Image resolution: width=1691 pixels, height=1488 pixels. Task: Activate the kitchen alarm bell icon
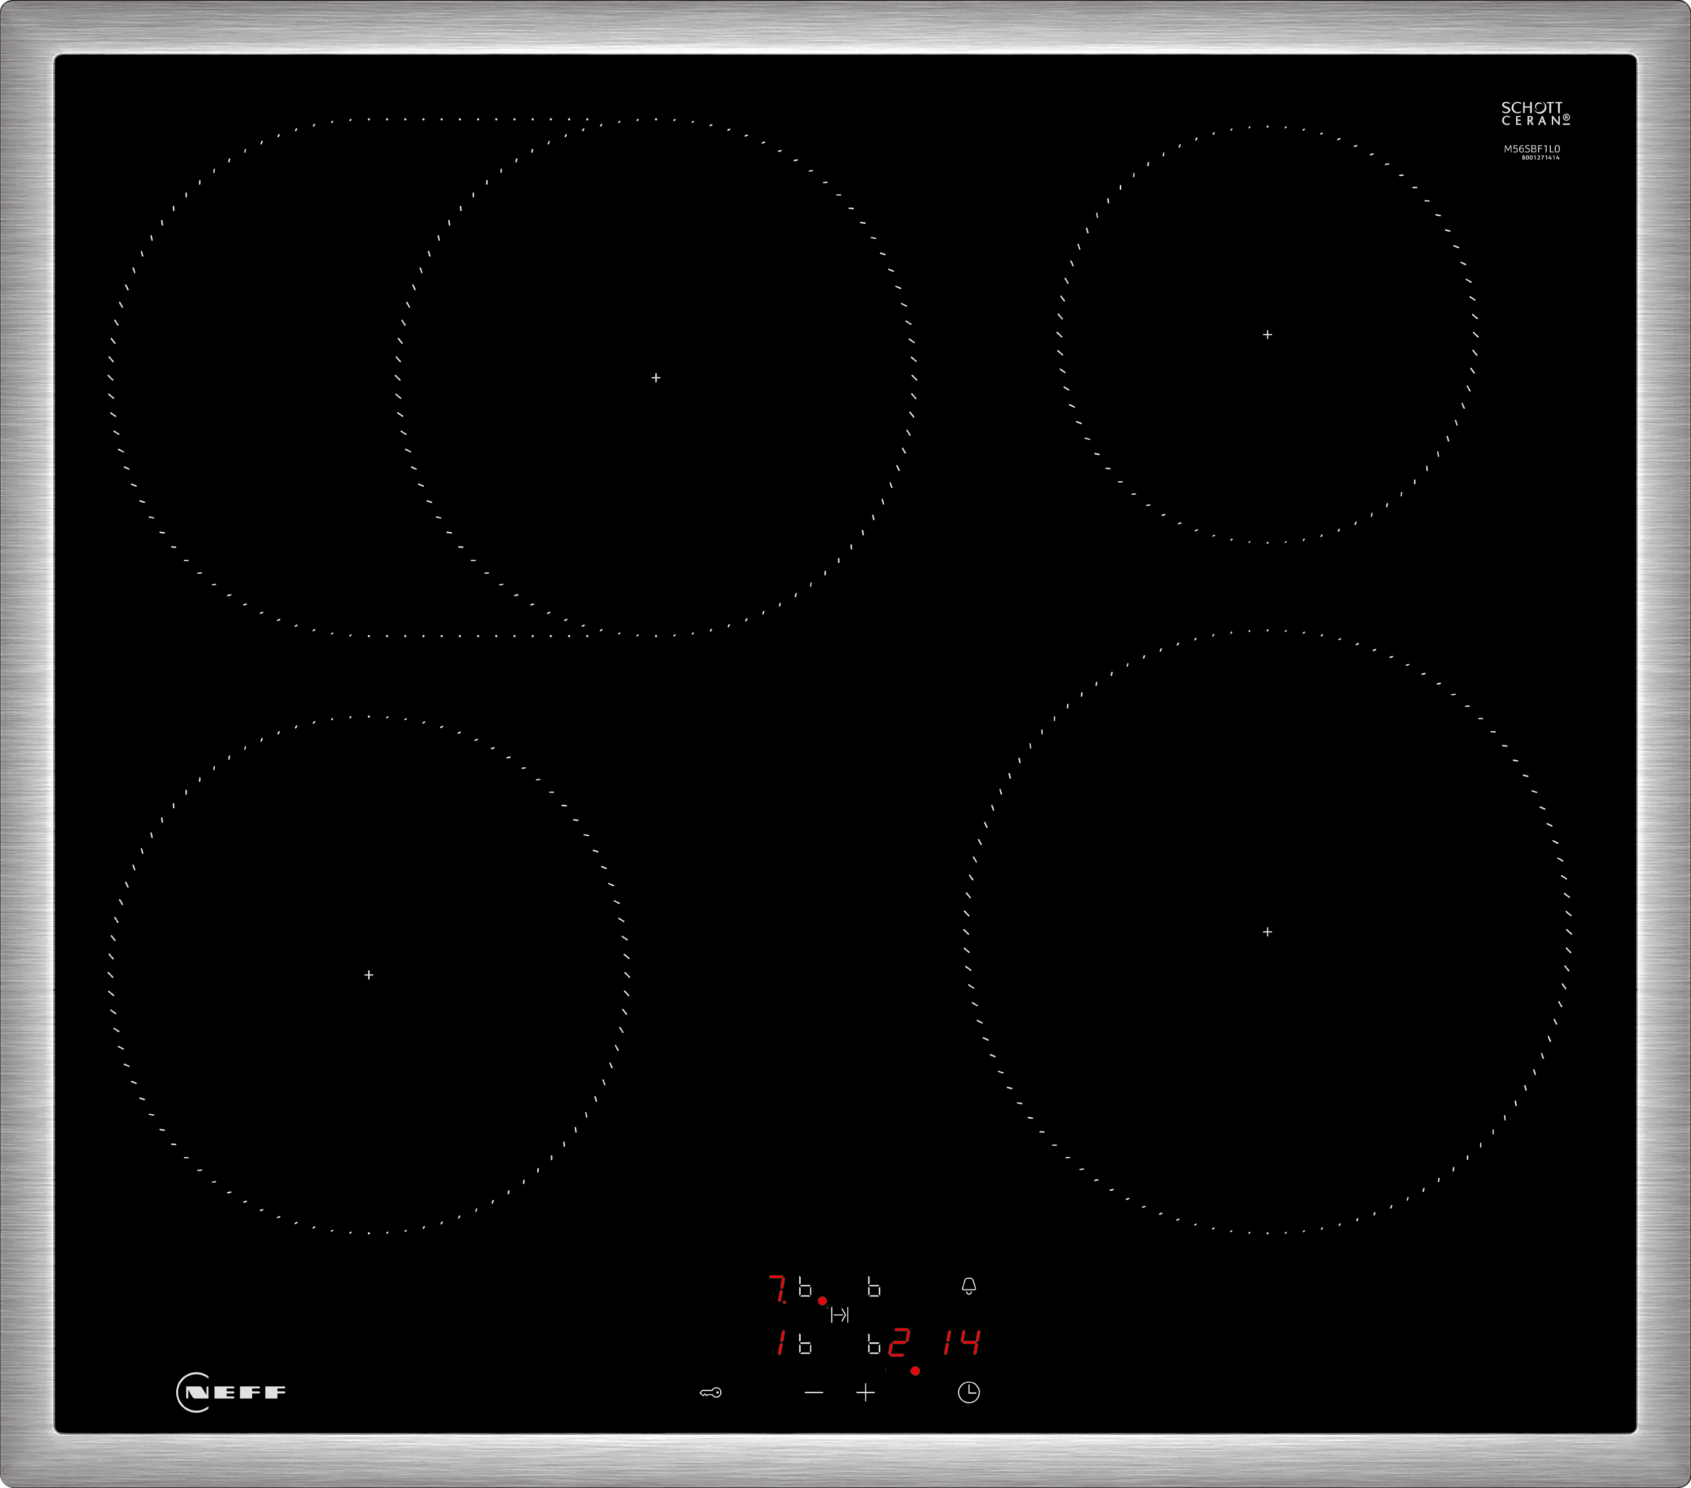tap(970, 1287)
